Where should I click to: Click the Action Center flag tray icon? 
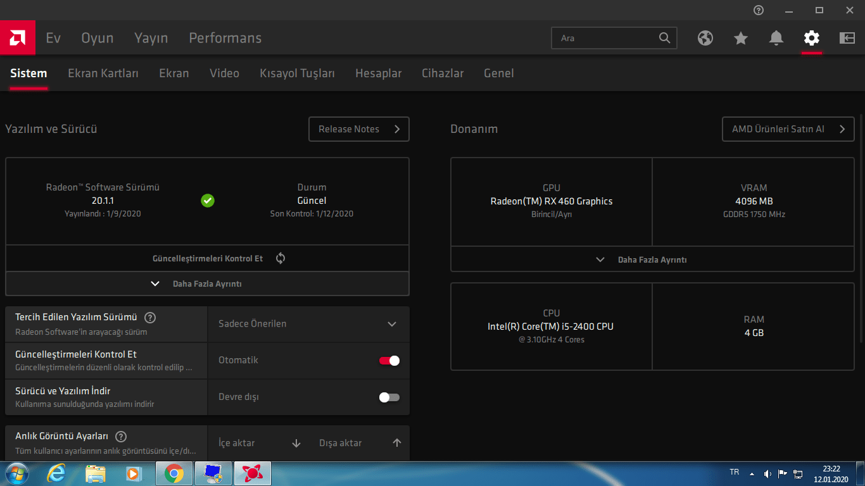(x=783, y=473)
